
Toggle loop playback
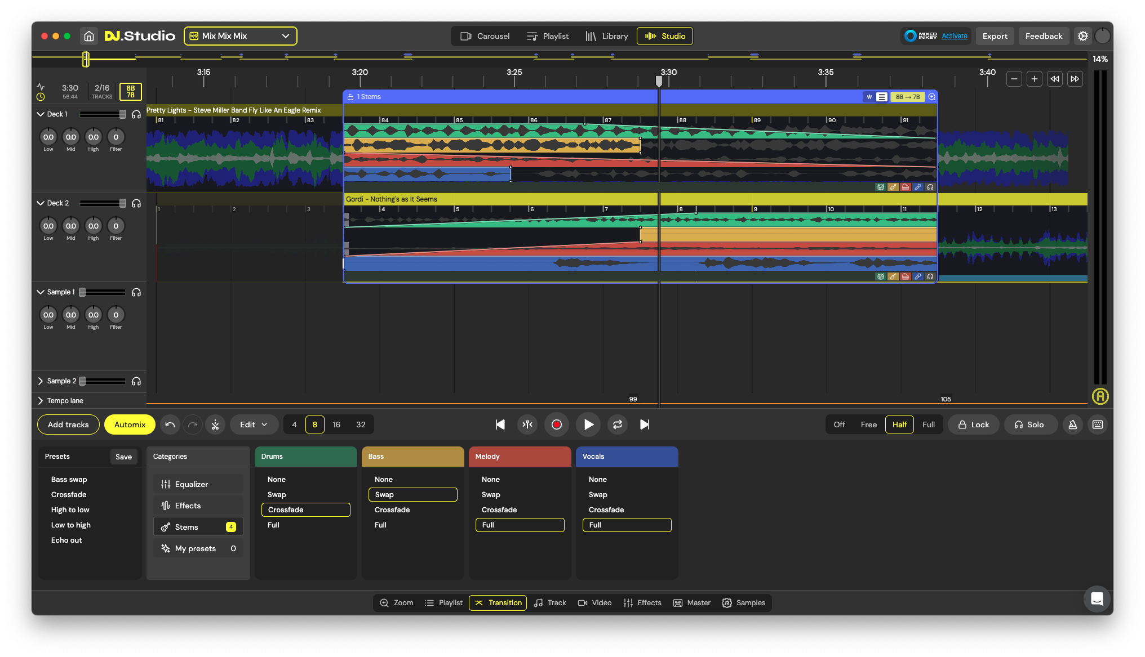618,424
